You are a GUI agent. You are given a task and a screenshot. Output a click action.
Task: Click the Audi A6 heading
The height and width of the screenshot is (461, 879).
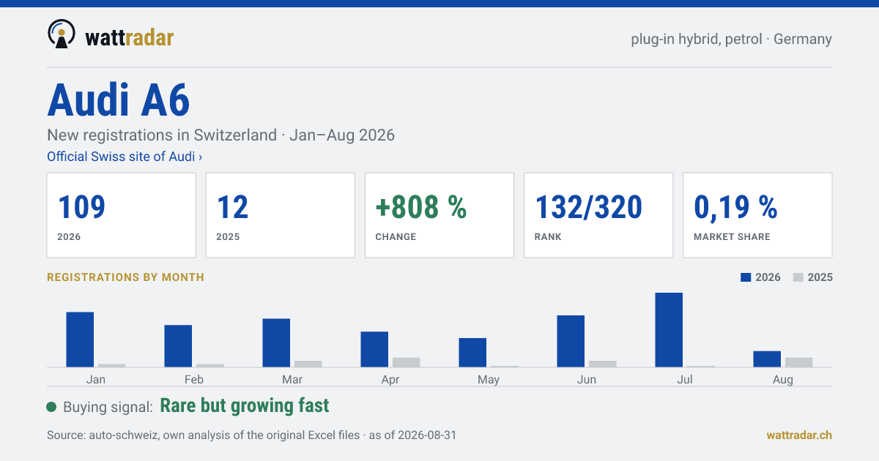pyautogui.click(x=119, y=100)
